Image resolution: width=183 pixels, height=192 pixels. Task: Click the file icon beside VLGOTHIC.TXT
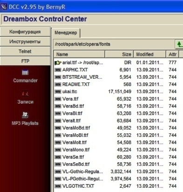58,186
